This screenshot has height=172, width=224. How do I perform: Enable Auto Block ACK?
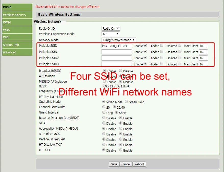(121, 134)
